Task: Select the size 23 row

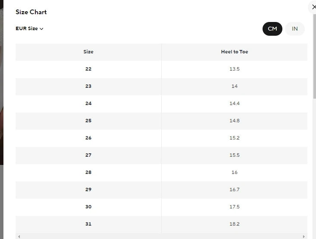Action: point(88,86)
